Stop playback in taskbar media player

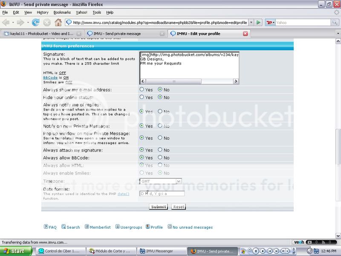(263, 251)
